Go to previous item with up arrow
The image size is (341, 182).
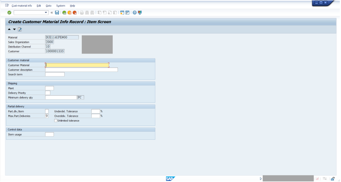(9, 29)
